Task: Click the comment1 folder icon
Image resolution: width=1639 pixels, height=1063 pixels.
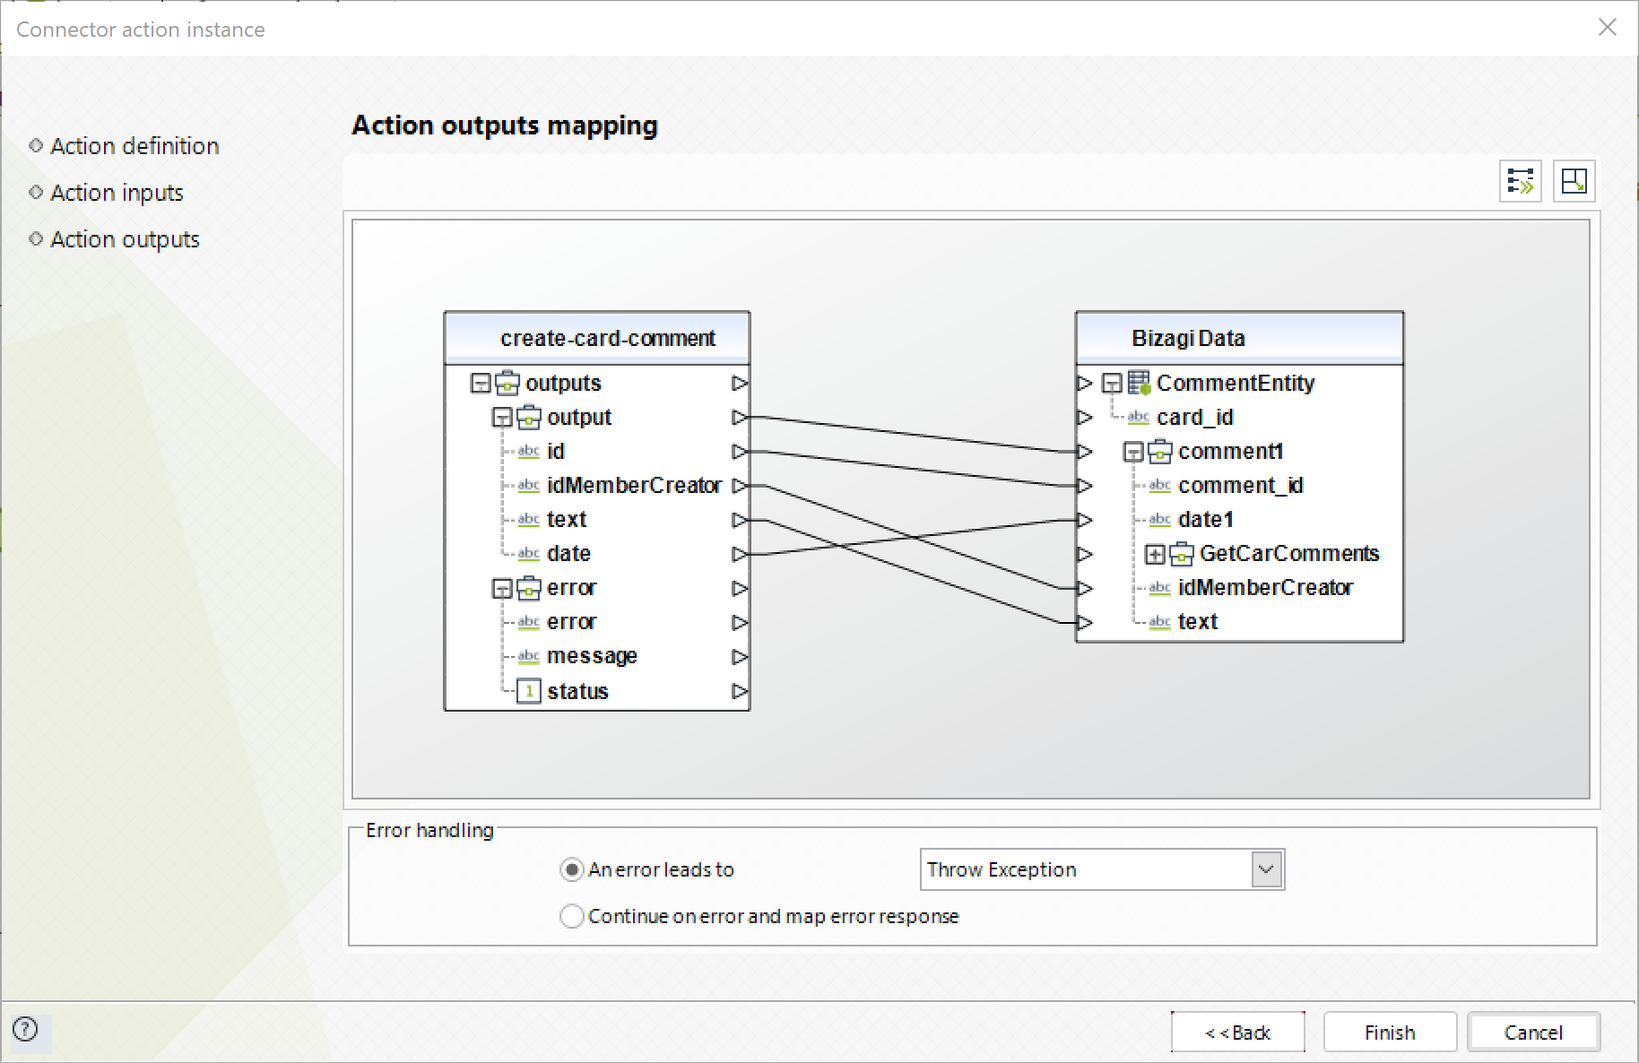Action: [x=1160, y=451]
